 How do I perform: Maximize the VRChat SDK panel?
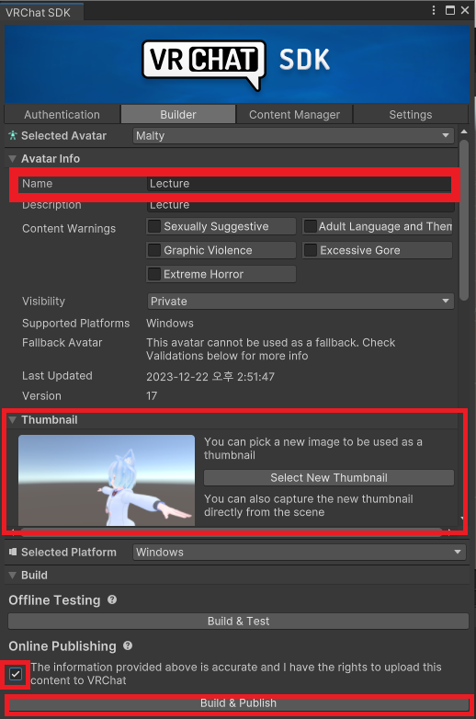click(x=450, y=10)
